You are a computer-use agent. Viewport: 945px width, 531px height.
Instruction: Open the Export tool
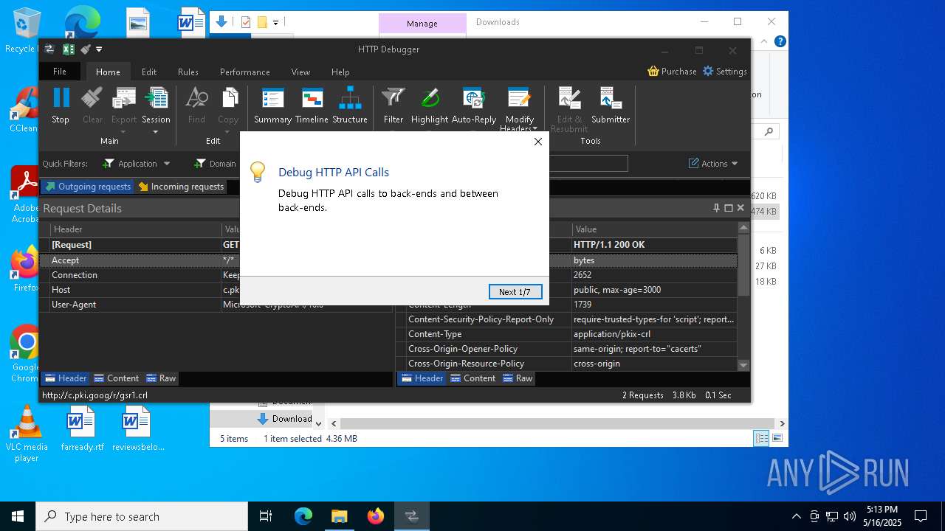124,105
